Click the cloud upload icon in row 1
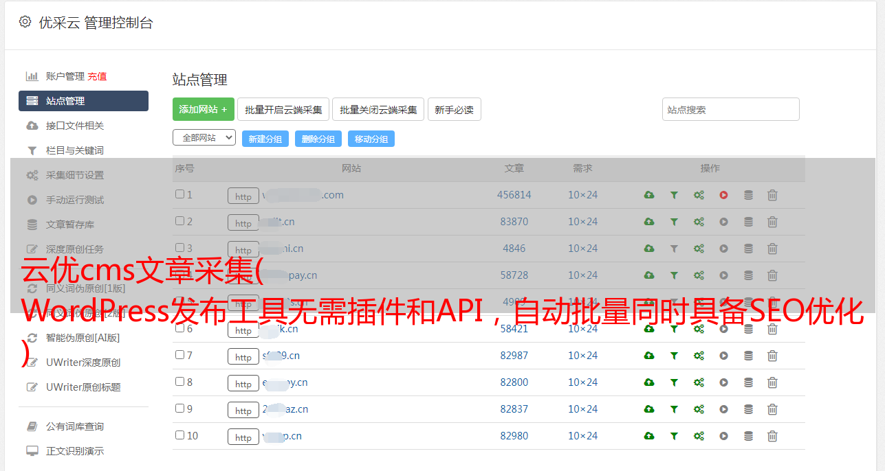This screenshot has height=471, width=885. [649, 195]
